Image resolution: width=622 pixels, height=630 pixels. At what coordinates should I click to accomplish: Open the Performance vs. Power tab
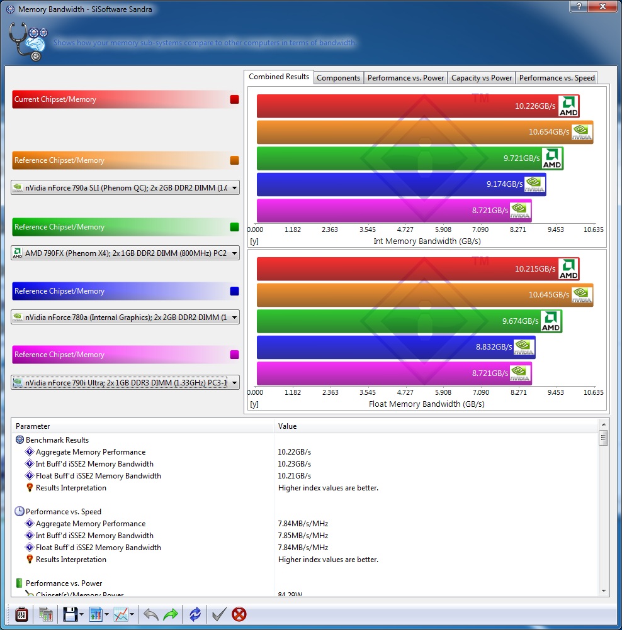click(405, 78)
